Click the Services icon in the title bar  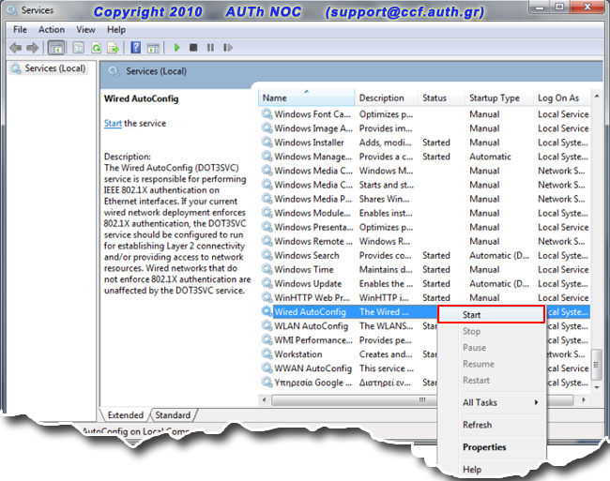[11, 10]
